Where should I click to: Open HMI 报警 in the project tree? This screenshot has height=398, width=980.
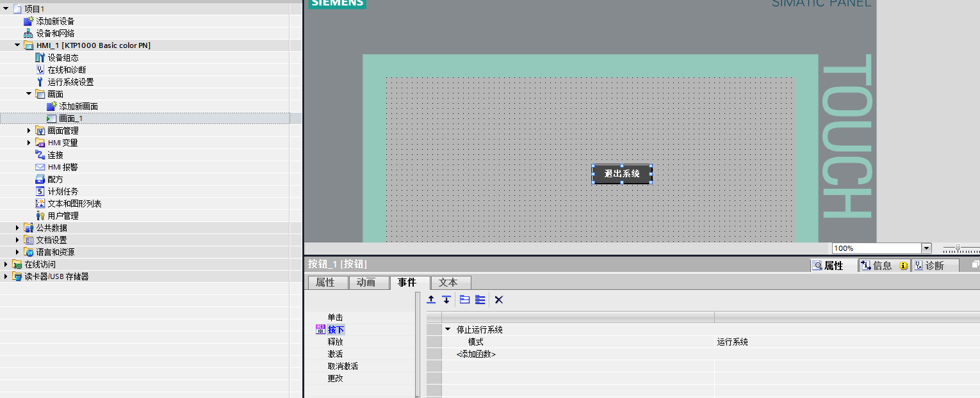[x=62, y=167]
